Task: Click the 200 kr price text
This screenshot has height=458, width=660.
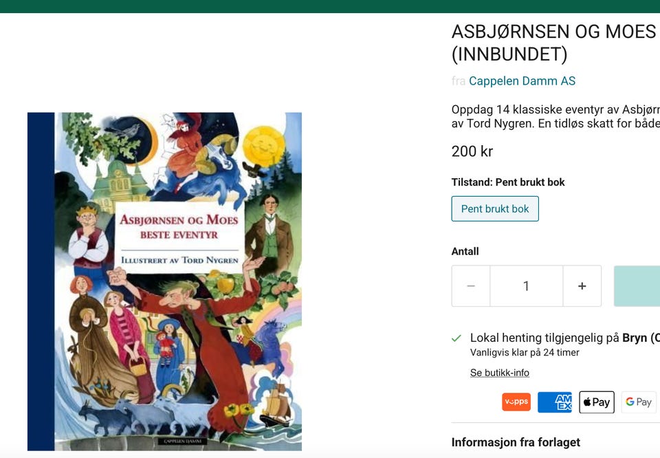Action: click(x=472, y=151)
